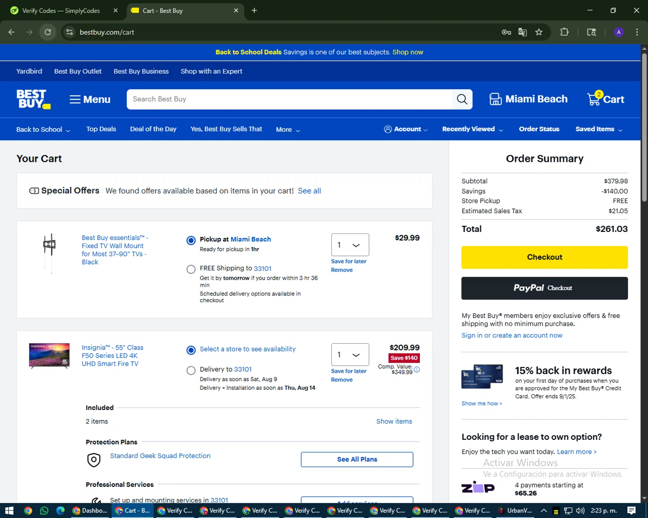Select Pickup at Miami Beach option
Viewport: 648px width, 518px height.
click(x=191, y=240)
